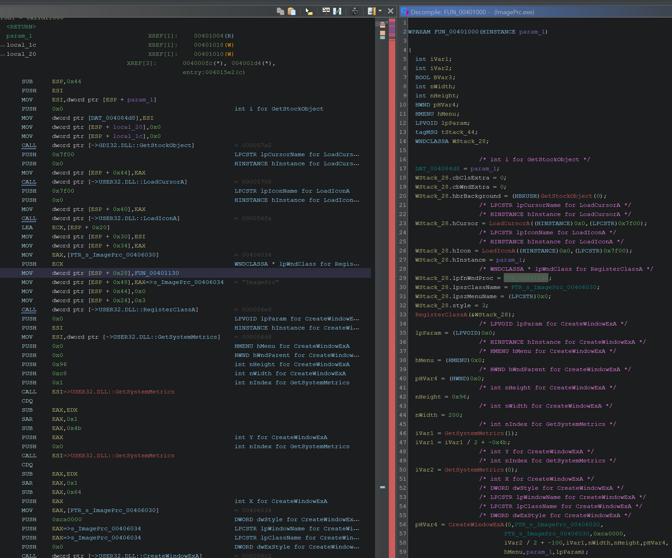This screenshot has height=558, width=672.
Task: Toggle the listing field format editor
Action: click(x=326, y=11)
